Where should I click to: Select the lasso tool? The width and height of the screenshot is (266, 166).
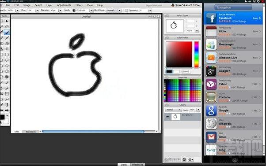[7, 26]
